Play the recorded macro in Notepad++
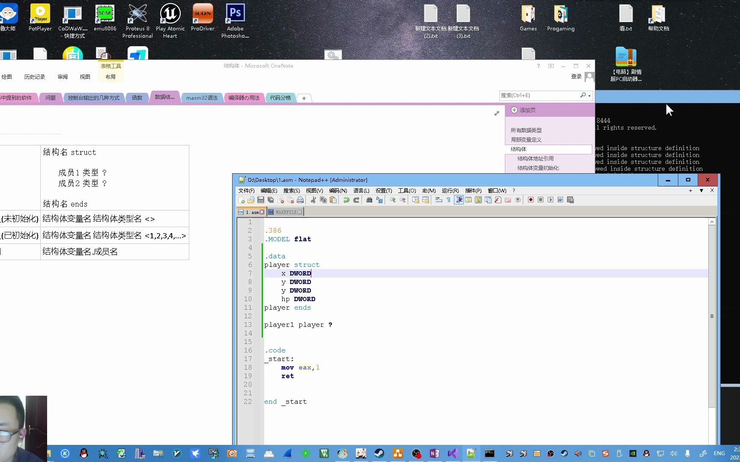 coord(551,200)
